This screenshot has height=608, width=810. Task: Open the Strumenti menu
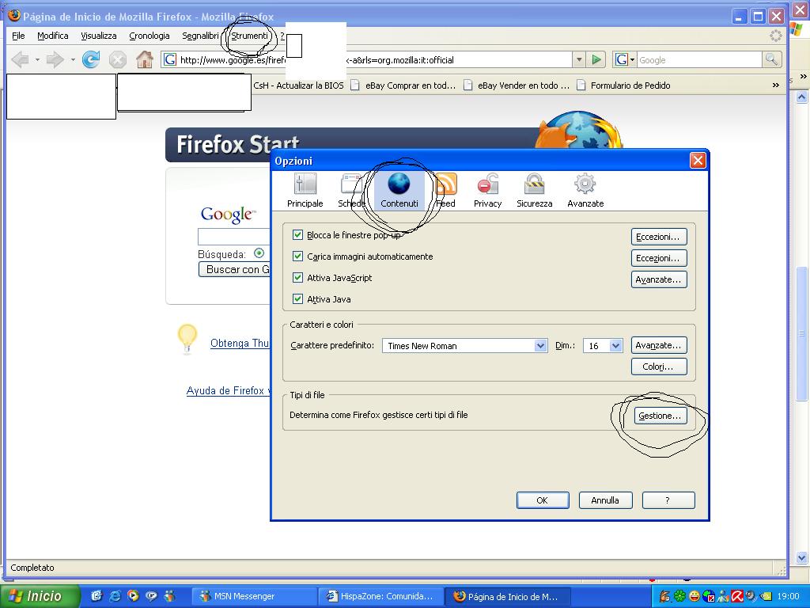249,36
